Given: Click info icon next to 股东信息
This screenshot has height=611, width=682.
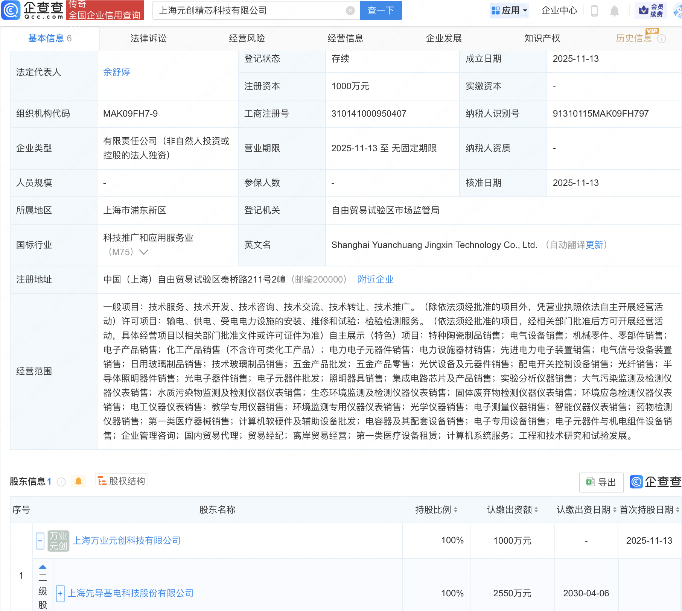Looking at the screenshot, I should pos(61,482).
